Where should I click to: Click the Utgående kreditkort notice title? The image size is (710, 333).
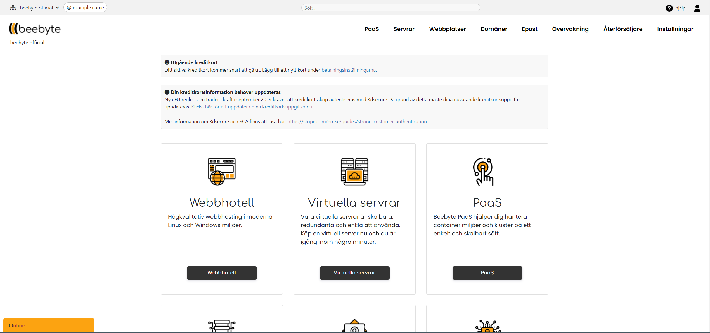(x=194, y=62)
